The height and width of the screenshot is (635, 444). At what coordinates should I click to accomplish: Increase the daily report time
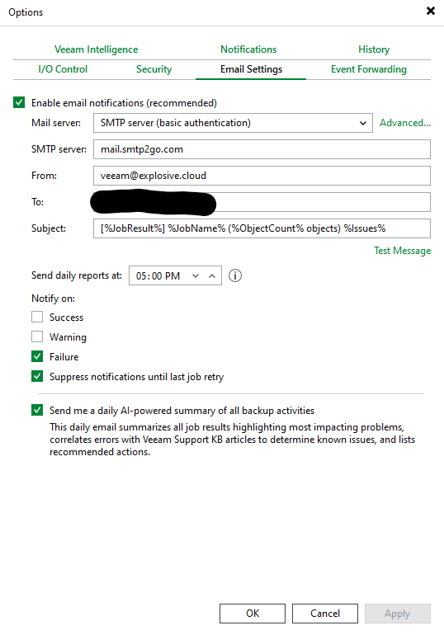click(212, 275)
